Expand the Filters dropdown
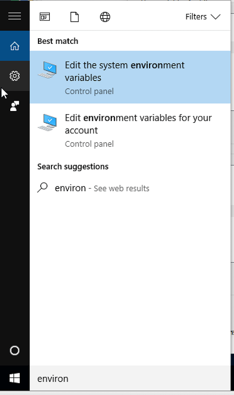 (x=203, y=17)
